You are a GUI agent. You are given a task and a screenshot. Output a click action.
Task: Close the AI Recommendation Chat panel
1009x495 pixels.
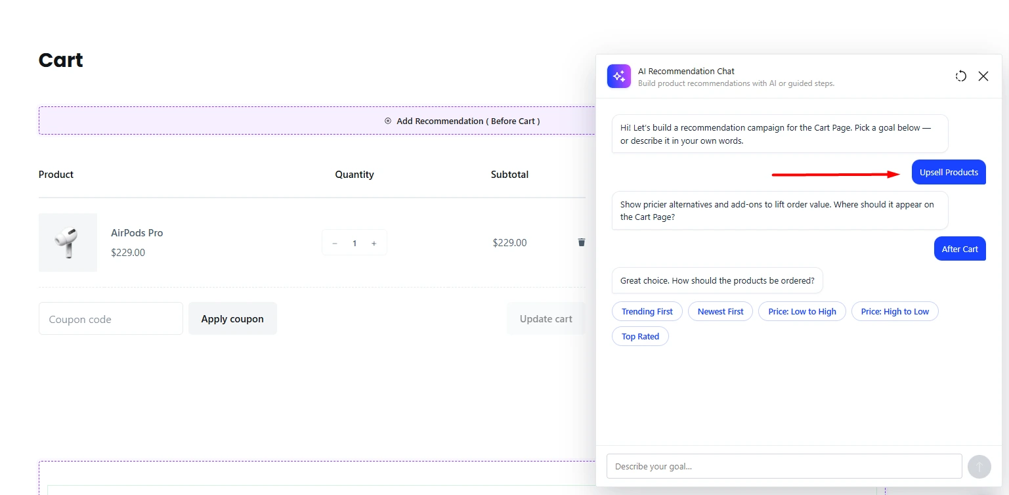pos(983,76)
